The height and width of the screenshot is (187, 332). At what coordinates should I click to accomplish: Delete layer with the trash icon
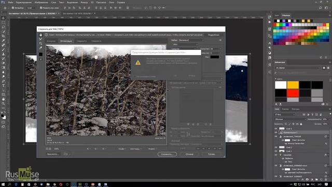[x=326, y=180]
